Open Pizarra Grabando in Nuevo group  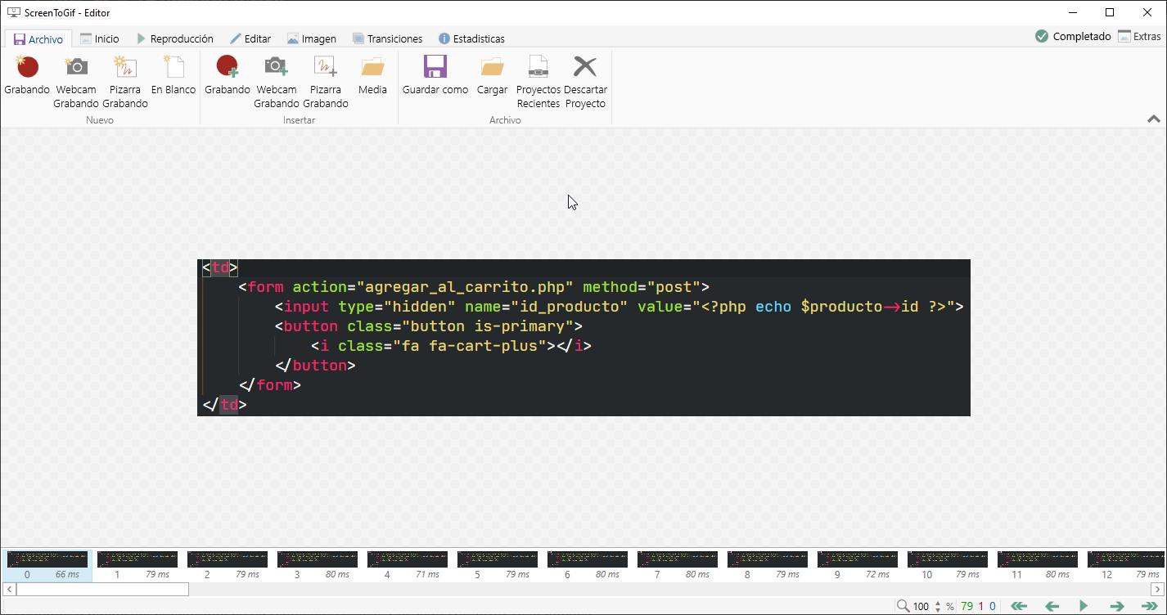tap(125, 82)
